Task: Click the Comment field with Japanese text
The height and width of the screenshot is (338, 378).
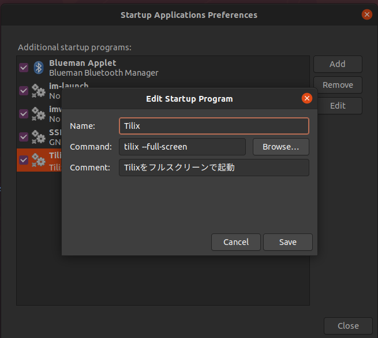Action: coord(214,168)
